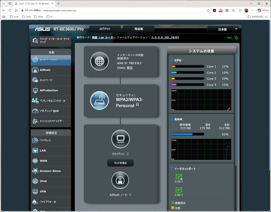Click the Internet globe status icon
The image size is (271, 212).
click(x=100, y=61)
